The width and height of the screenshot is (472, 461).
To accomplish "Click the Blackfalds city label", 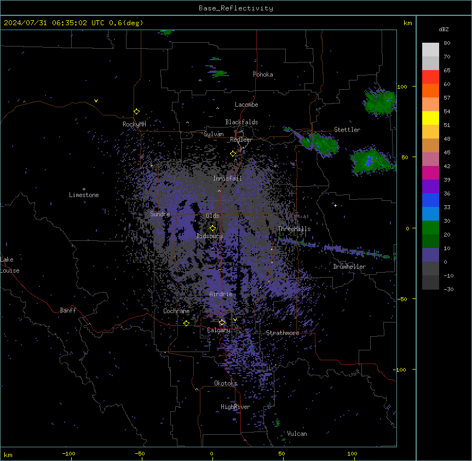I will point(241,122).
